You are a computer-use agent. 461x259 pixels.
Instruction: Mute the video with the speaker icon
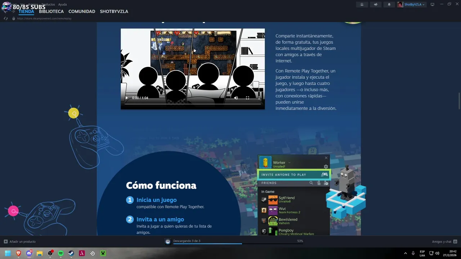tap(236, 98)
